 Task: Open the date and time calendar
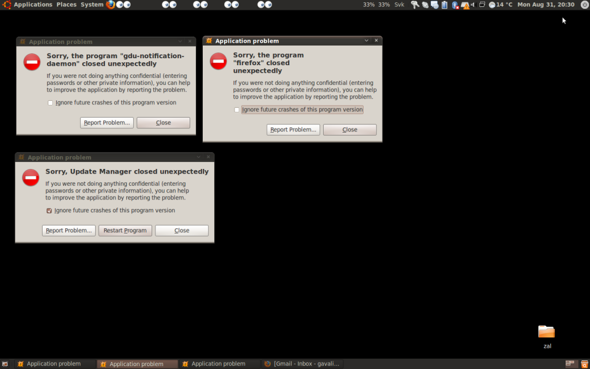click(546, 5)
